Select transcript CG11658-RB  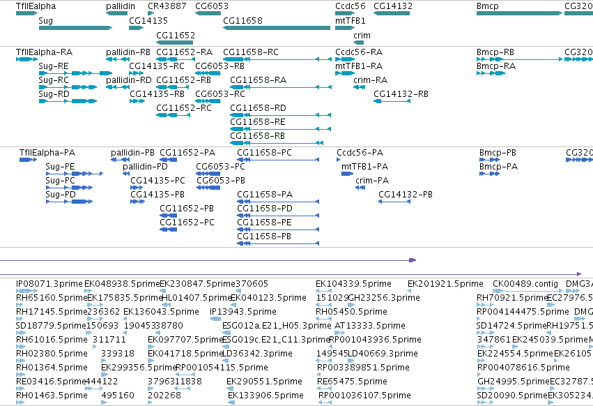tap(277, 143)
